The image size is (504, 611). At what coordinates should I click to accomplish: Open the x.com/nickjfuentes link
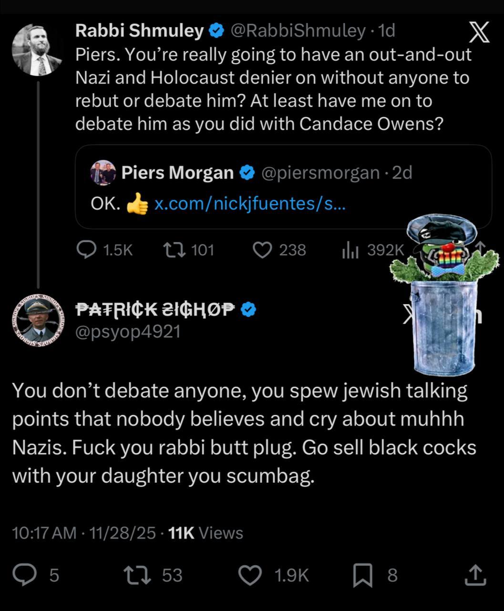(250, 204)
